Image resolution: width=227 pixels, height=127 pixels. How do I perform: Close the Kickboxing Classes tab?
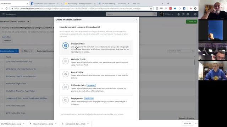(x=95, y=4)
